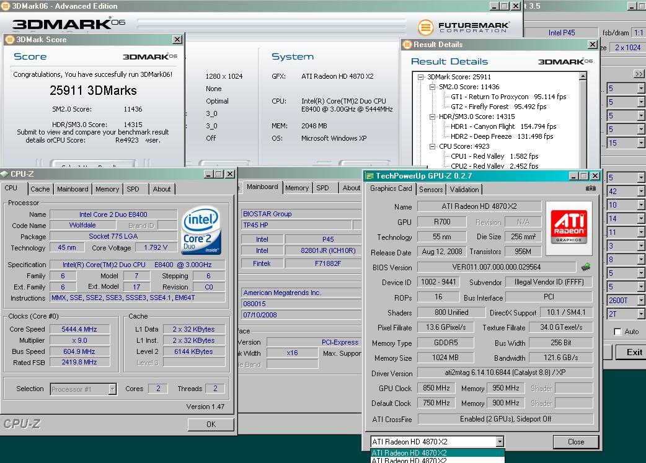The height and width of the screenshot is (463, 646).
Task: Click the Futuremark Corporation logo
Action: click(464, 28)
